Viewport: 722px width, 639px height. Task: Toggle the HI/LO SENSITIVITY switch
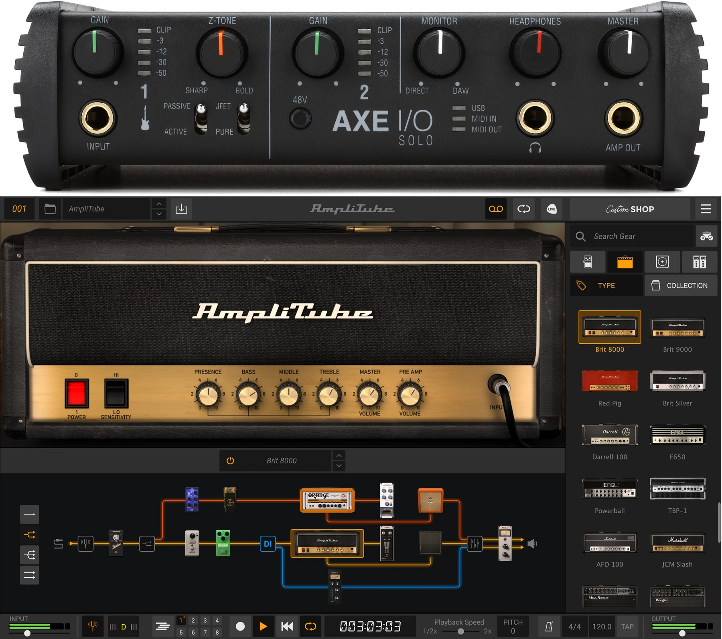(116, 393)
